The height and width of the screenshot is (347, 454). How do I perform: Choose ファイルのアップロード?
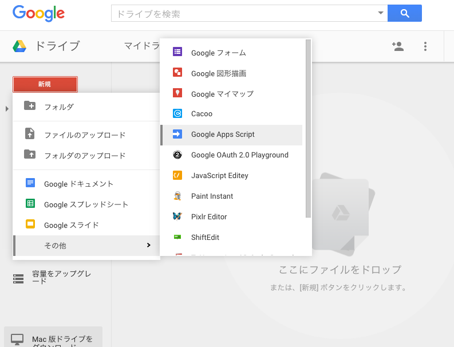[x=86, y=135]
